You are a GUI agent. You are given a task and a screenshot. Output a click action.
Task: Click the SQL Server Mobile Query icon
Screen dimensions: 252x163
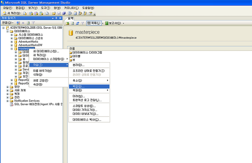tap(47, 13)
